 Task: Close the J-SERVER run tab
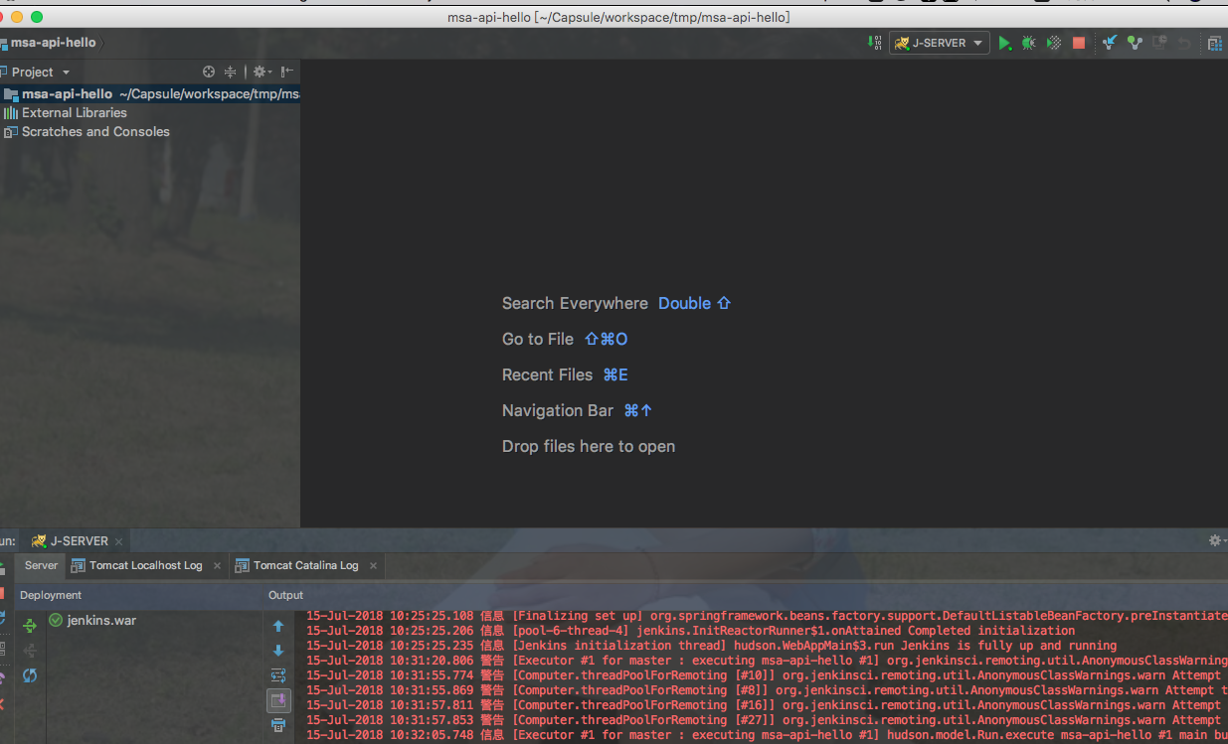point(119,541)
